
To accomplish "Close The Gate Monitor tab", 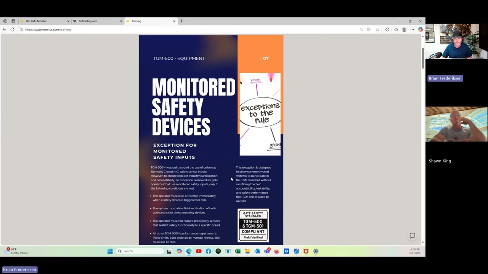I will tap(68, 21).
